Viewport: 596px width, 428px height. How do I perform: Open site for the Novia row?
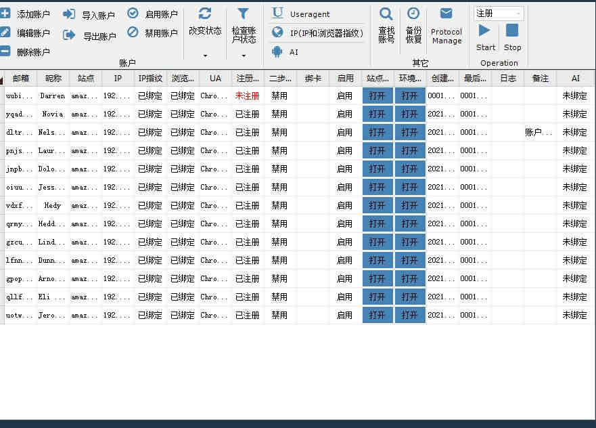(377, 114)
